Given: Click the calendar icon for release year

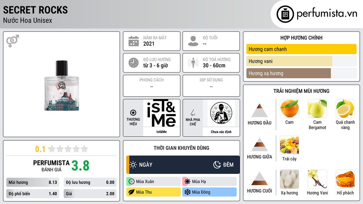Looking at the screenshot, I should click(134, 41).
